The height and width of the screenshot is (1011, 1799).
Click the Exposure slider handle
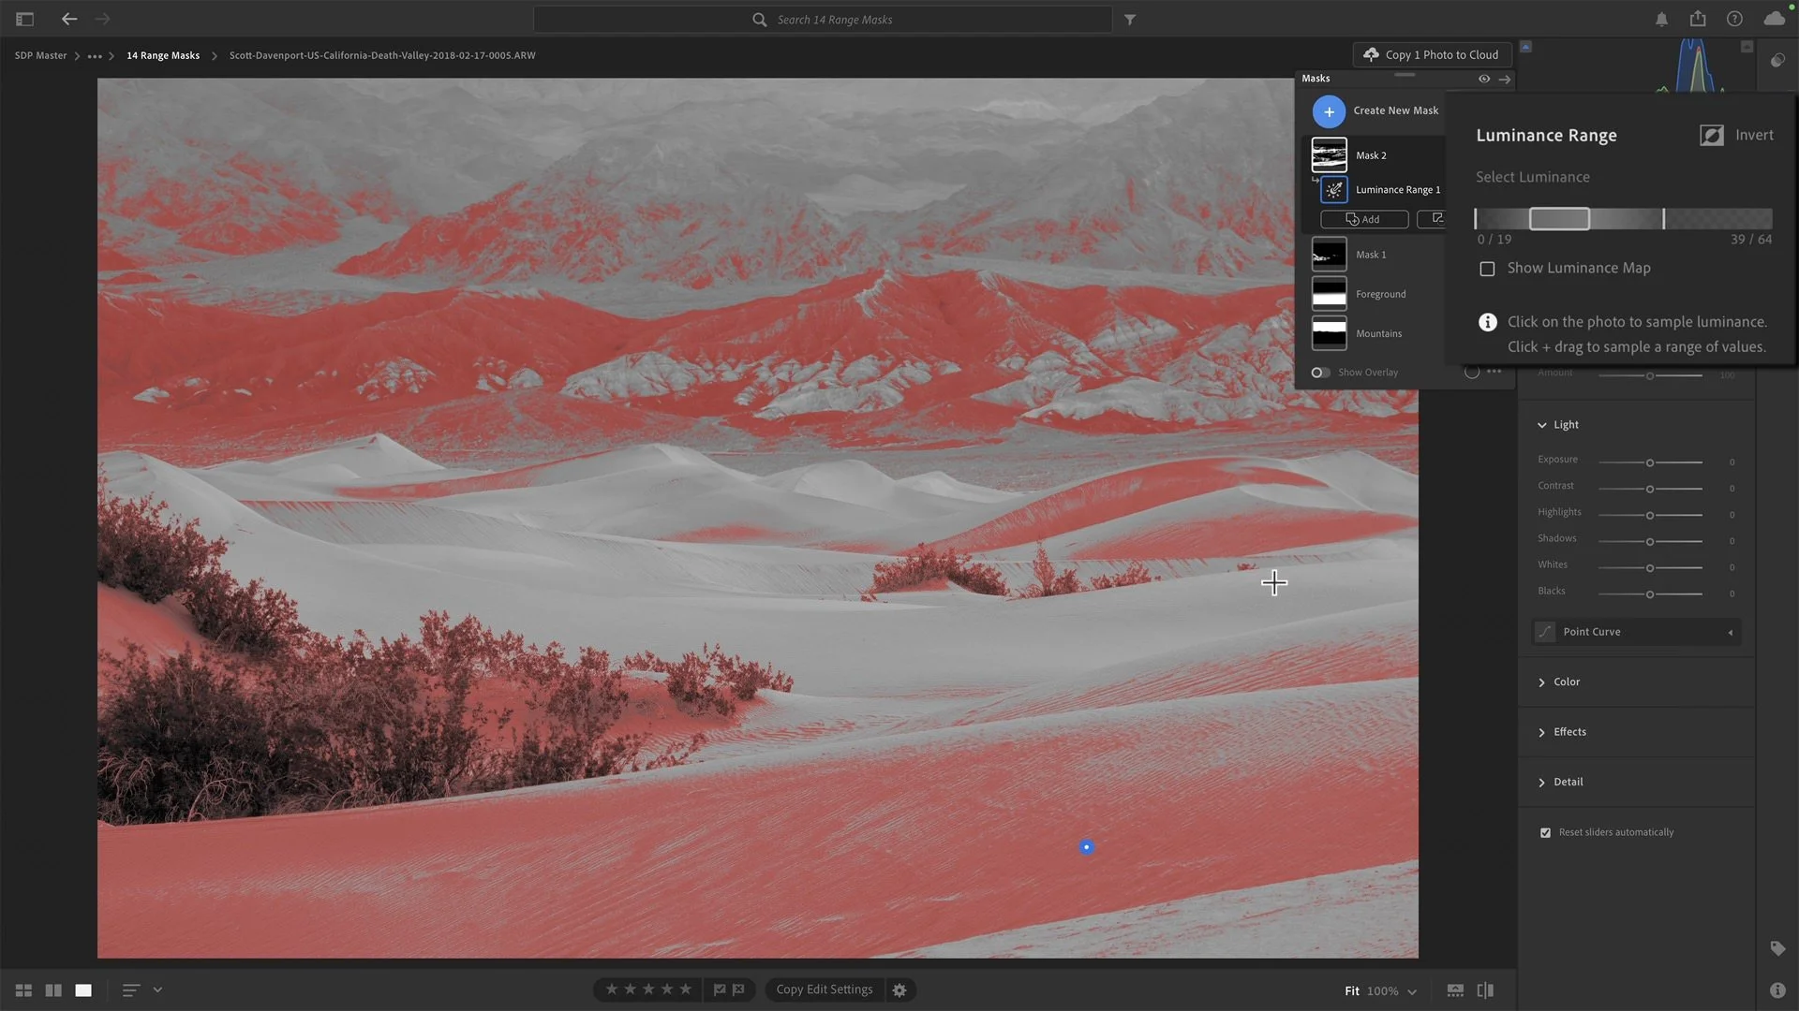1650,462
